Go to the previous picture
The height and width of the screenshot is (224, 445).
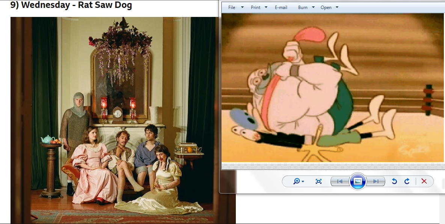[340, 181]
